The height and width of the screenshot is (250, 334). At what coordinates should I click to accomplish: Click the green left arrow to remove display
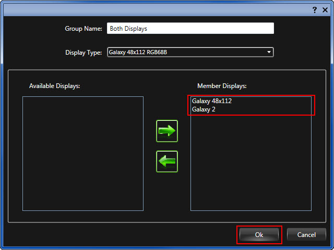coord(167,161)
